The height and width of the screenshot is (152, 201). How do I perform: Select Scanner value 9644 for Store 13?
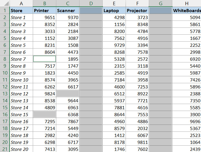pyautogui.click(x=68, y=101)
